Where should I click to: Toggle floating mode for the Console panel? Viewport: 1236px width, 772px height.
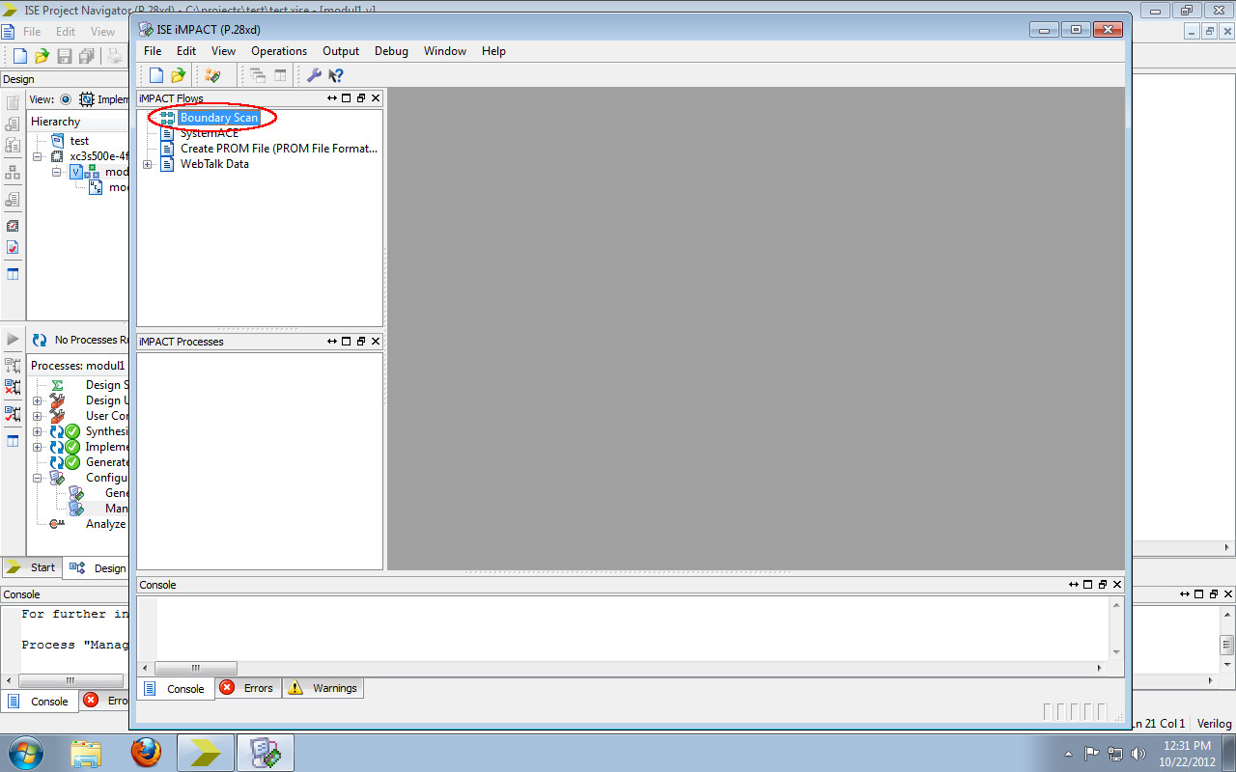(x=1088, y=584)
